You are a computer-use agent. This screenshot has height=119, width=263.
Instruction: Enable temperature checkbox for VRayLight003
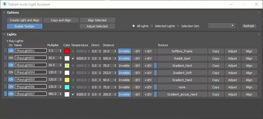pyautogui.click(x=73, y=66)
